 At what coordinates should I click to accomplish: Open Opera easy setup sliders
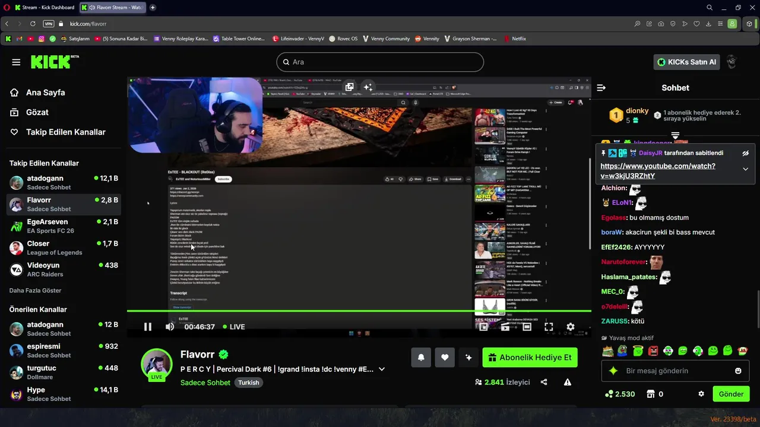(x=720, y=24)
